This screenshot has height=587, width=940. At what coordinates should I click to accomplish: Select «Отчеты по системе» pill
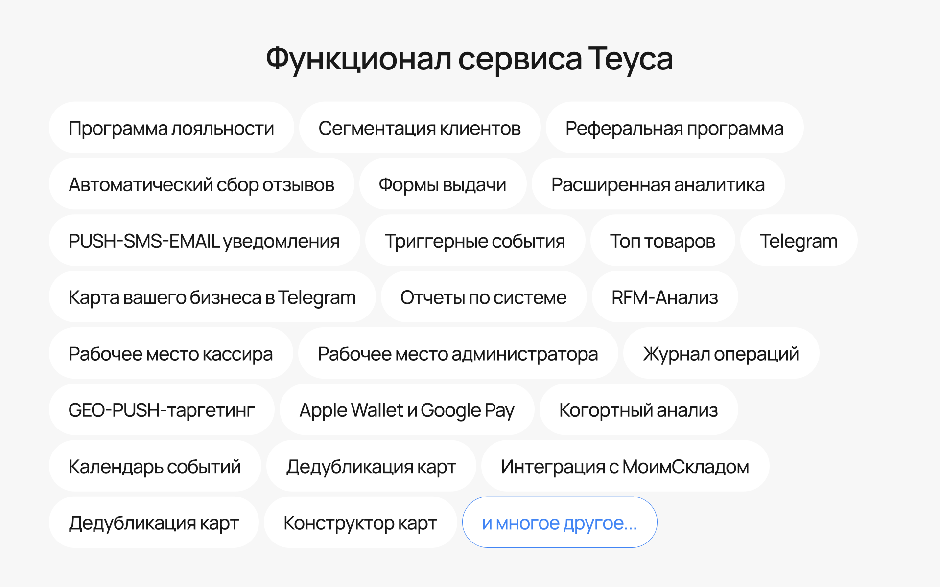(x=484, y=296)
